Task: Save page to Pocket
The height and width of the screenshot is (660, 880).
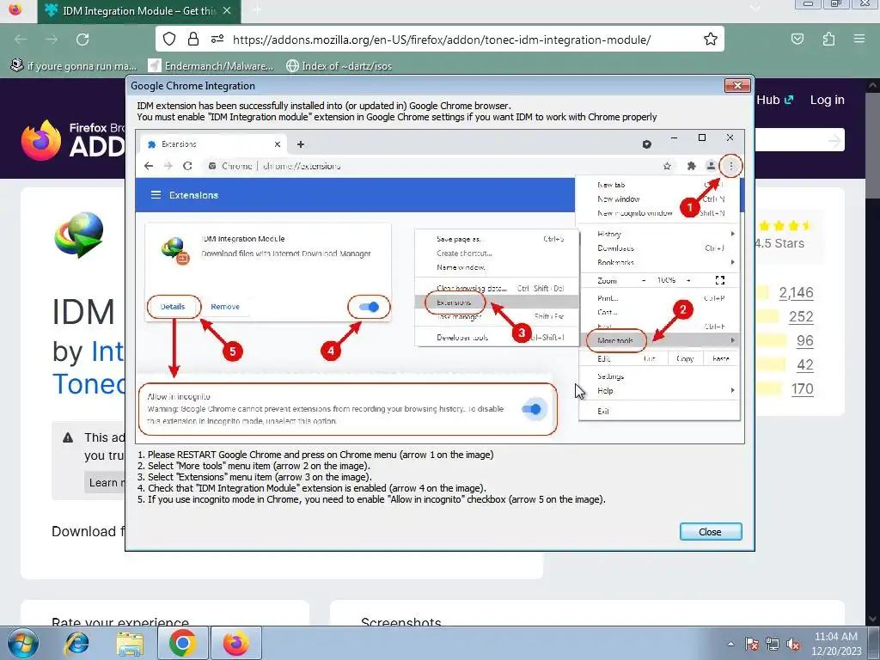Action: tap(797, 40)
